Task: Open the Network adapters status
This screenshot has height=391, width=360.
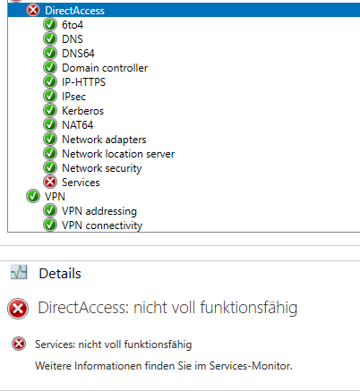Action: pyautogui.click(x=104, y=140)
